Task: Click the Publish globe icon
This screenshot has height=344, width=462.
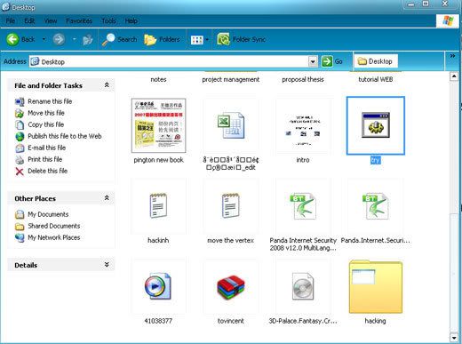Action: [20, 136]
